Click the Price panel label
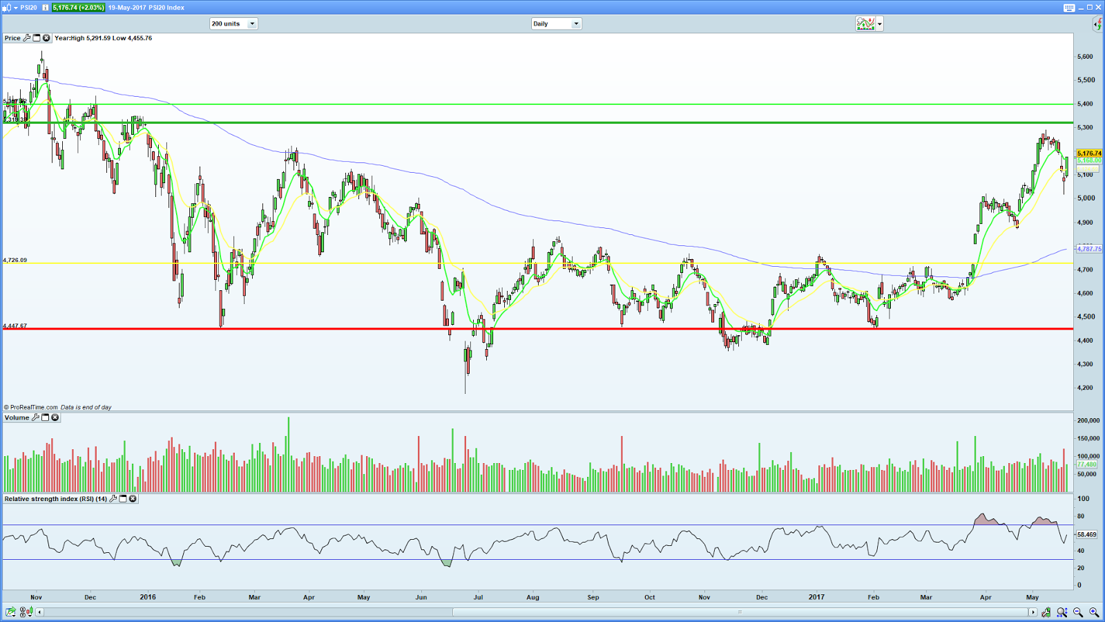This screenshot has width=1105, height=622. click(12, 38)
